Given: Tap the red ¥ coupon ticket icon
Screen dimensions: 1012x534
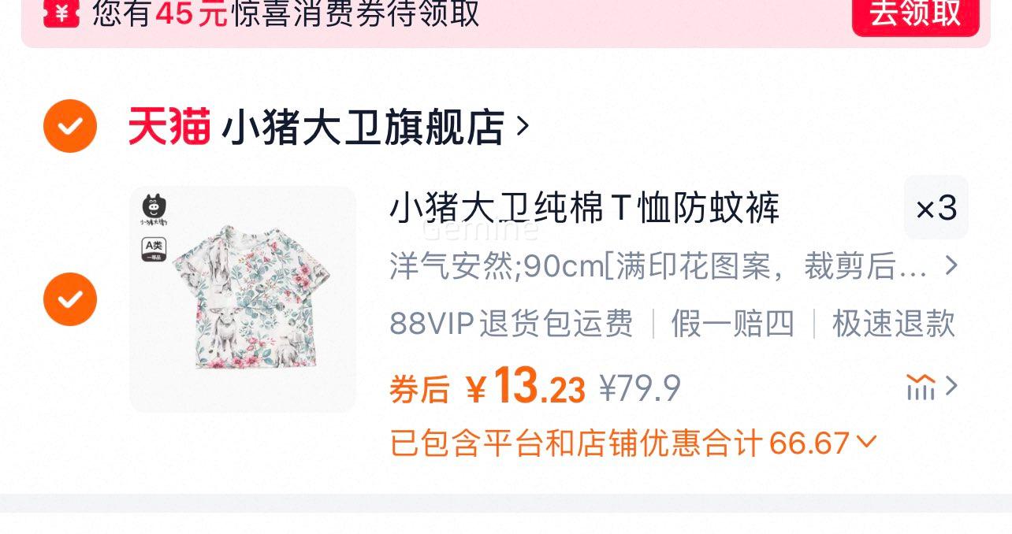Looking at the screenshot, I should tap(61, 13).
